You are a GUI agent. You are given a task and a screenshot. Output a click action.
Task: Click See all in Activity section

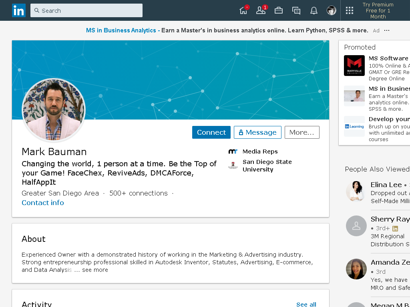pos(306,304)
